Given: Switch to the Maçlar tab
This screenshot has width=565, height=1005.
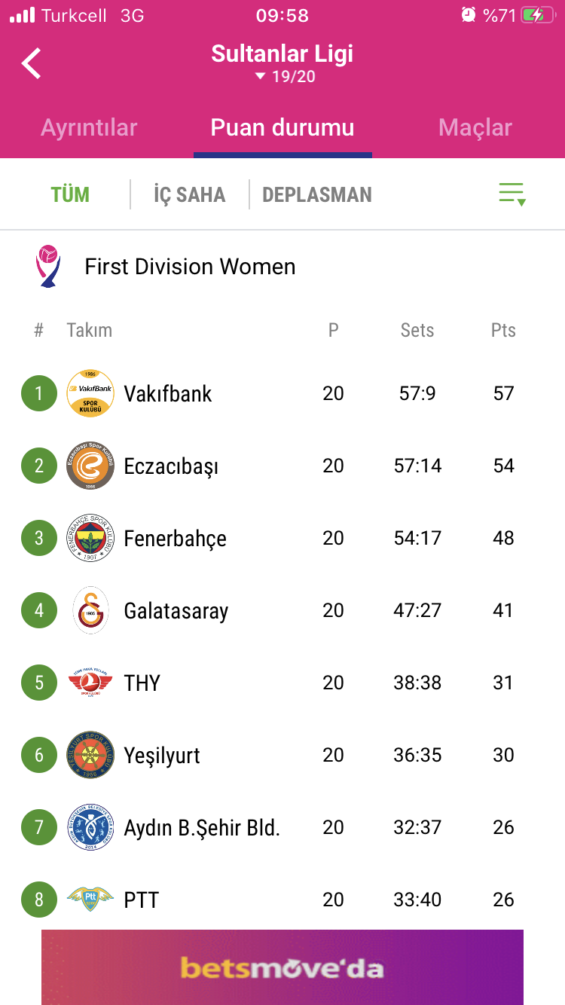Looking at the screenshot, I should point(475,127).
